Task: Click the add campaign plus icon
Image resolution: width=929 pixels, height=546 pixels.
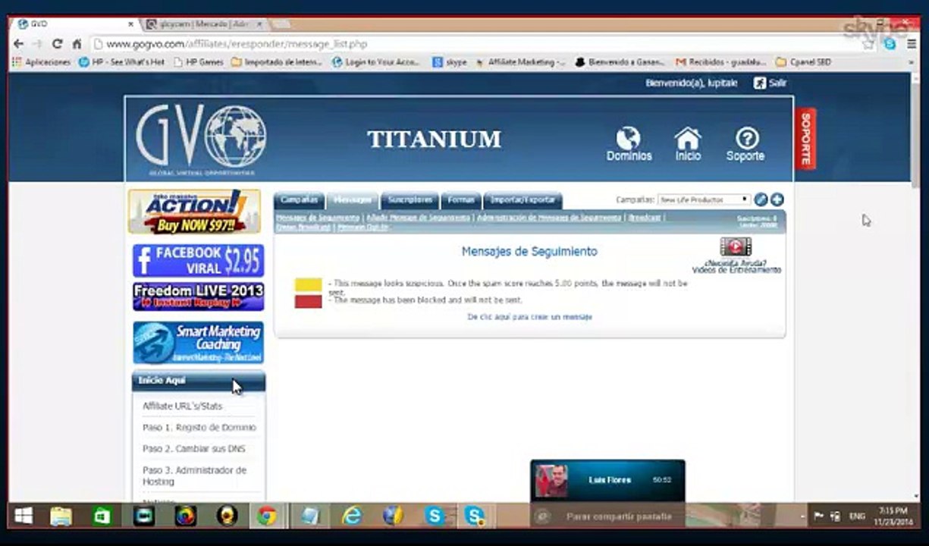Action: pos(777,199)
